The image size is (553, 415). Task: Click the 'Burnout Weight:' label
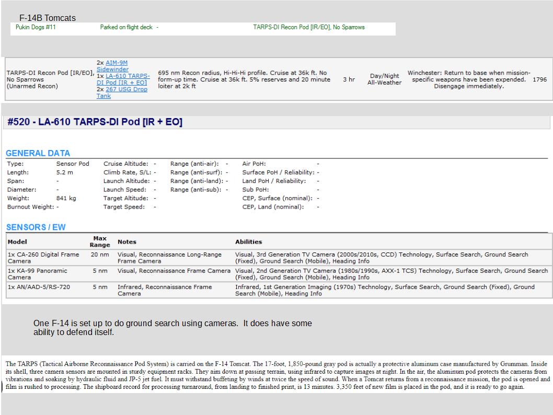[x=31, y=207]
